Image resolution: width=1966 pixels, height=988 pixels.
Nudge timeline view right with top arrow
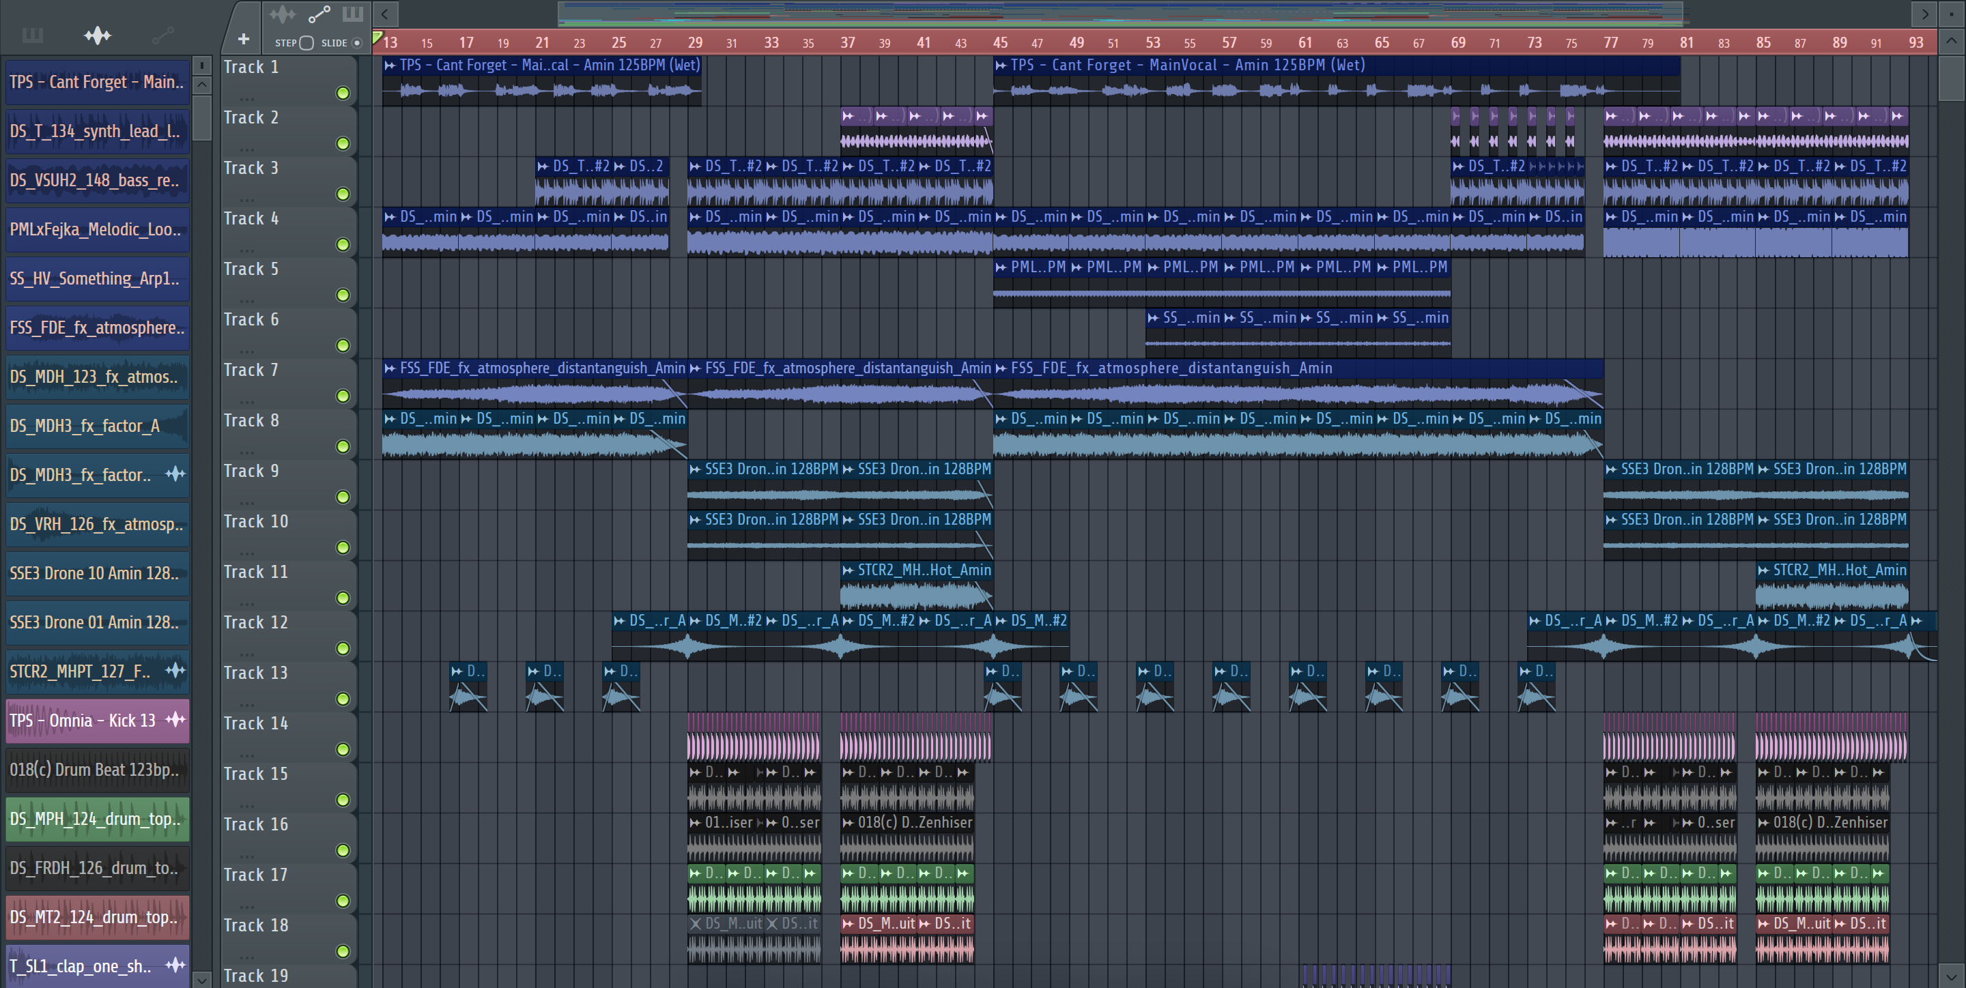click(1925, 13)
